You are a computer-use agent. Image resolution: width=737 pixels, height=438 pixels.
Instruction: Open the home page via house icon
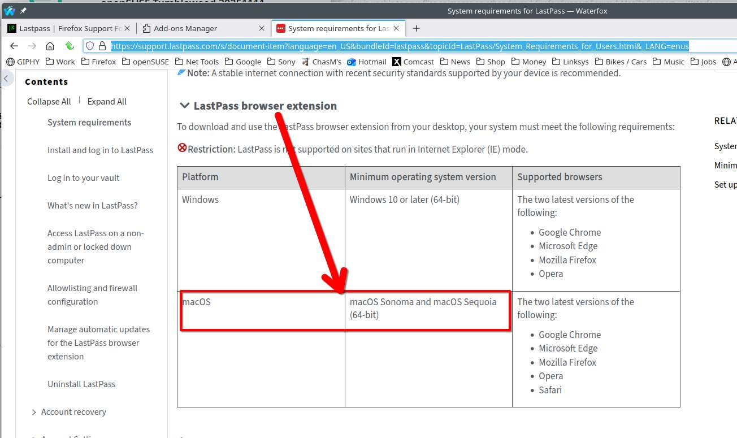tap(50, 46)
